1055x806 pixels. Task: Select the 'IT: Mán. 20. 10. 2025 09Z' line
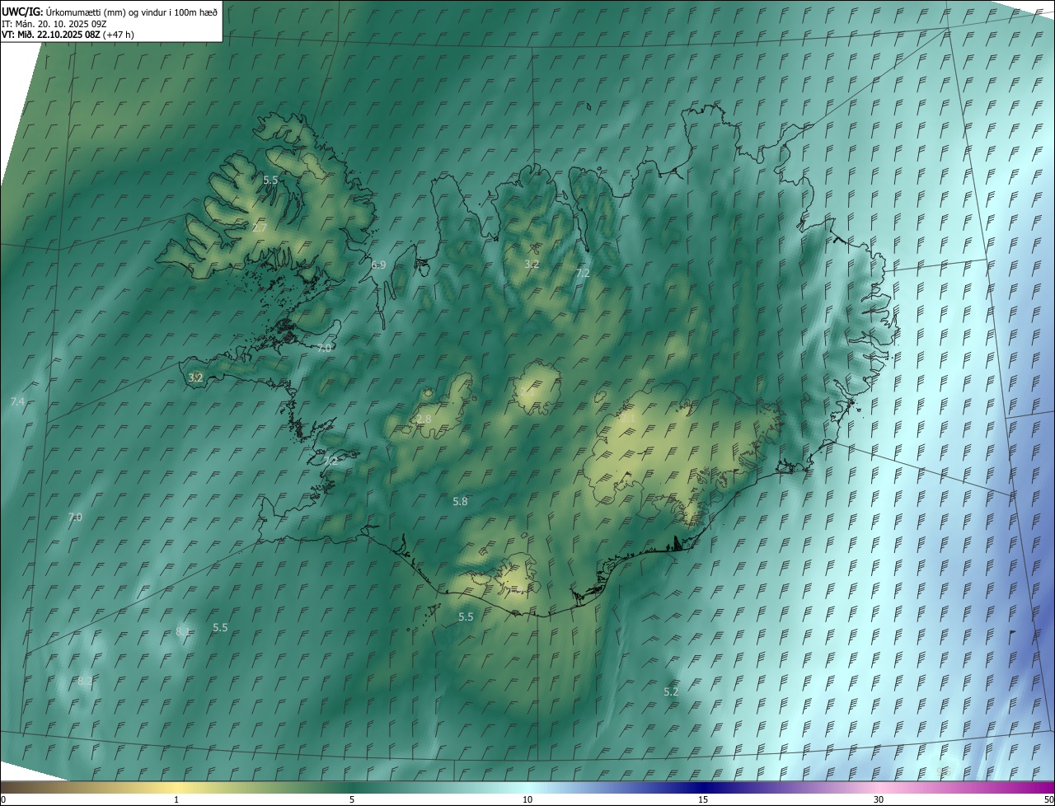(x=55, y=23)
